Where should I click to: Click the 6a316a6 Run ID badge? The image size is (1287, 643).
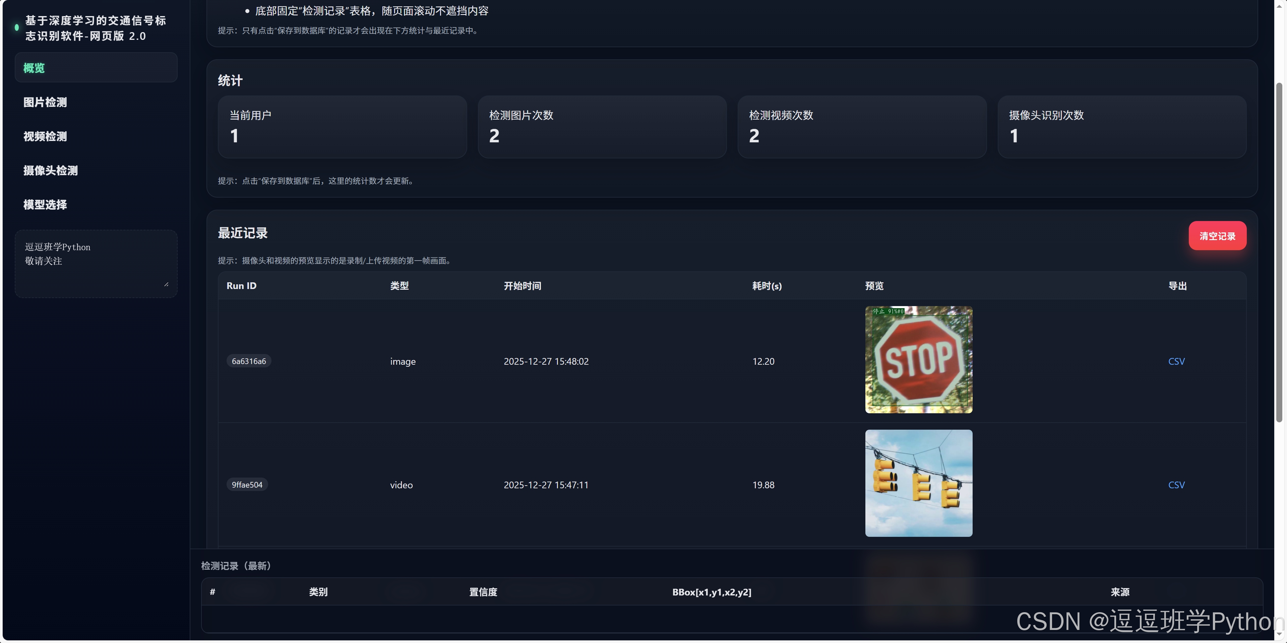coord(249,361)
